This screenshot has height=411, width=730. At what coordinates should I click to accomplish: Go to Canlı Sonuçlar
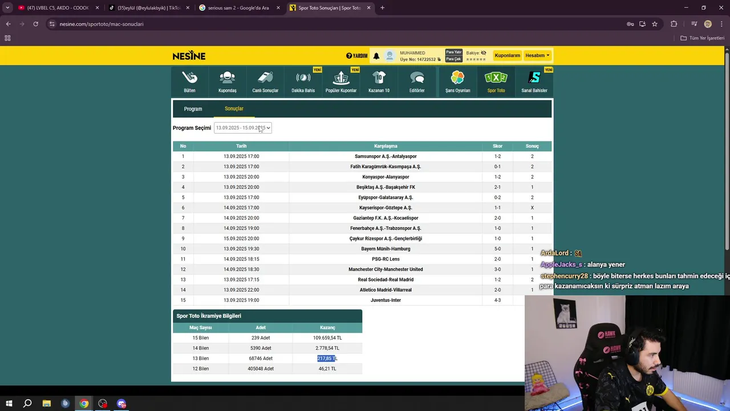click(x=265, y=82)
